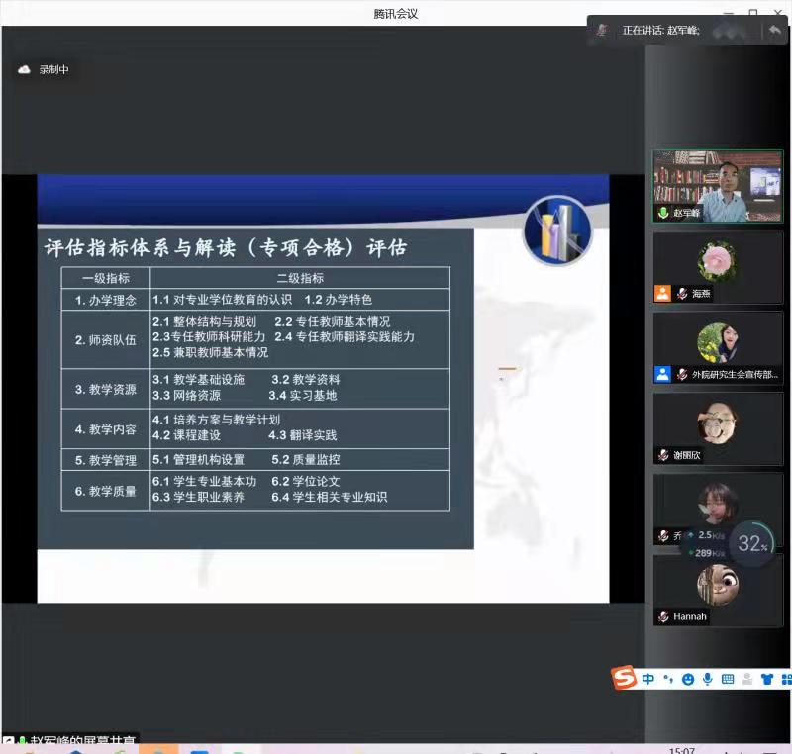This screenshot has height=754, width=792.
Task: Click the orange host badge beside 海燕
Action: [662, 294]
